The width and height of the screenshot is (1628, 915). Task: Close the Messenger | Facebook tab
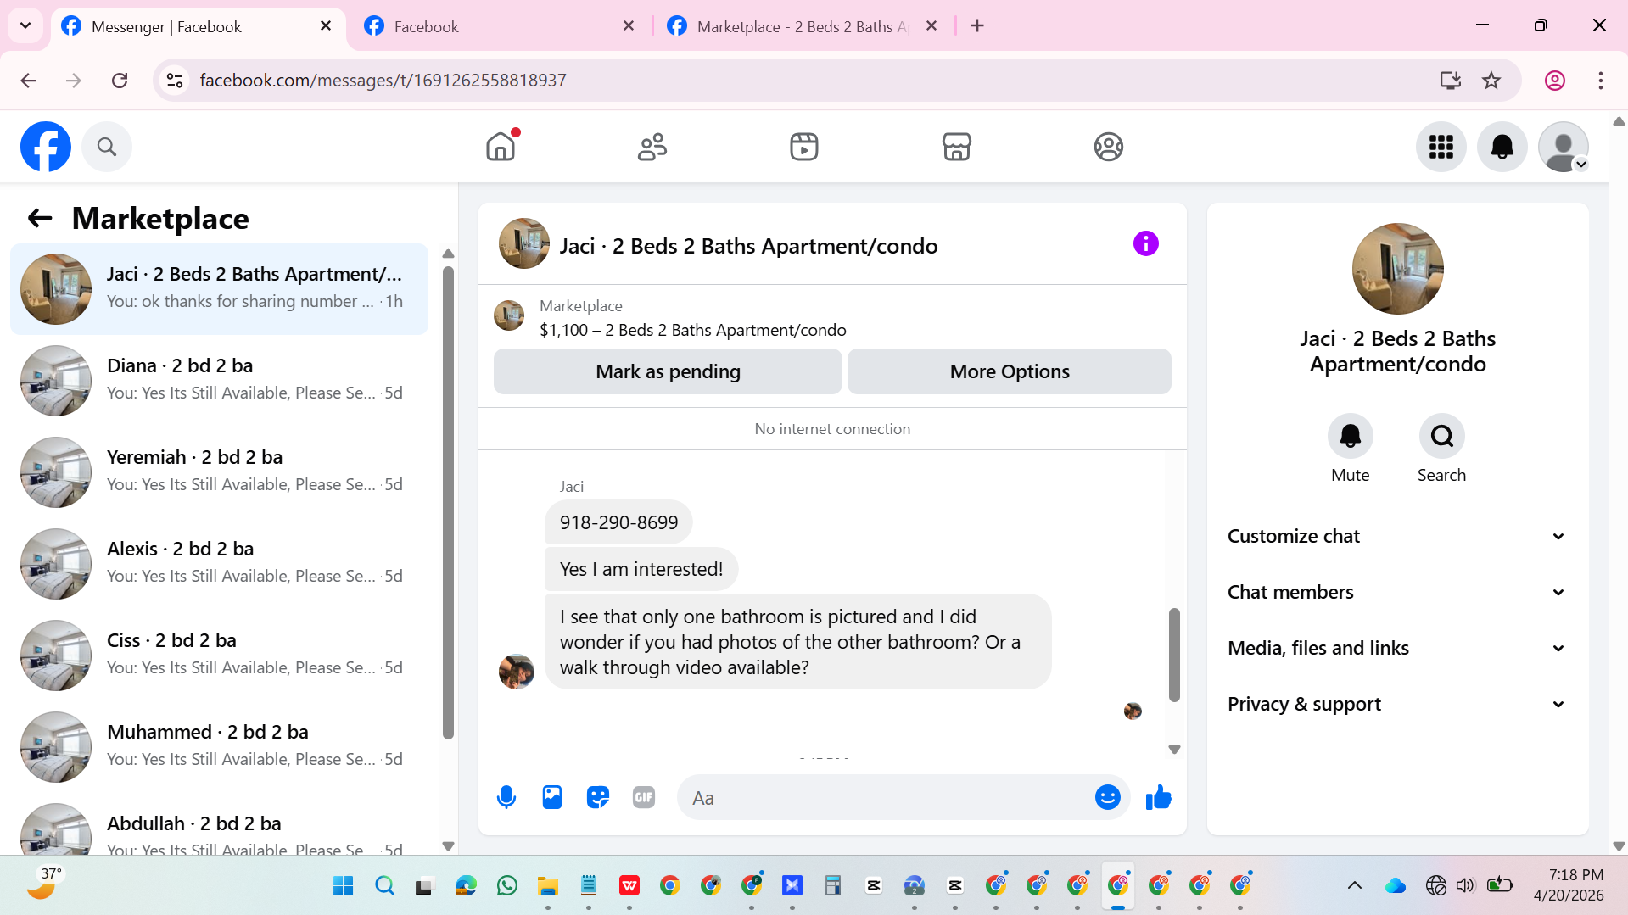pos(326,26)
